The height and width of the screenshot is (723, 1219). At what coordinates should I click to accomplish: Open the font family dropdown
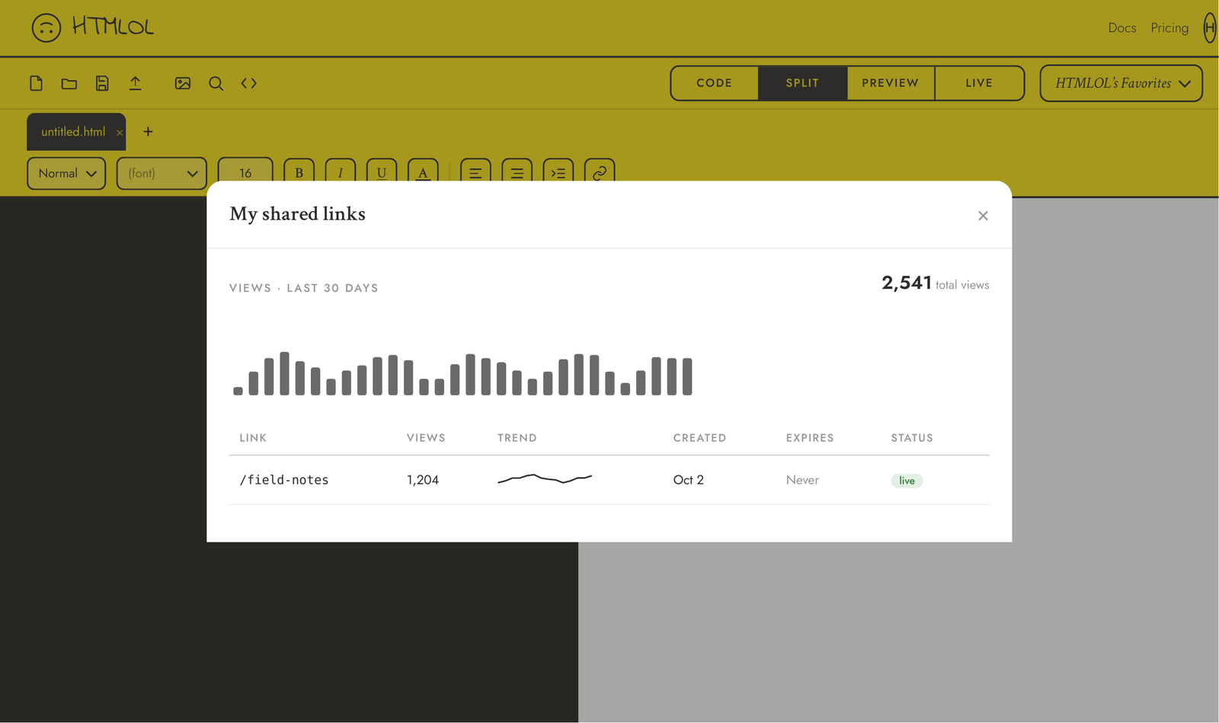point(162,173)
